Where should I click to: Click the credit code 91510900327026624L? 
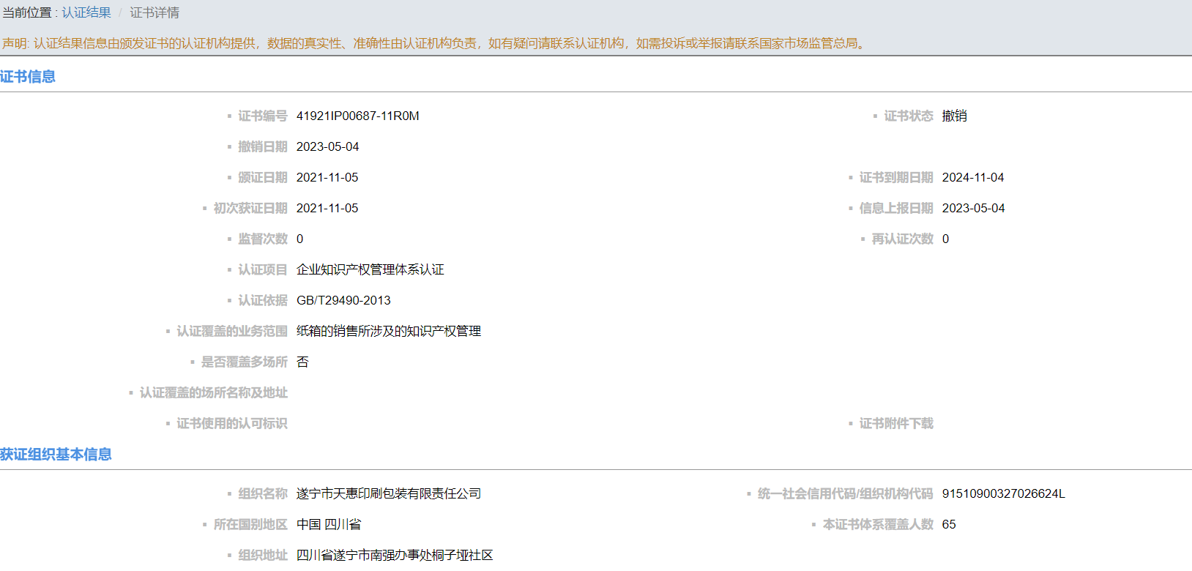tap(1004, 493)
